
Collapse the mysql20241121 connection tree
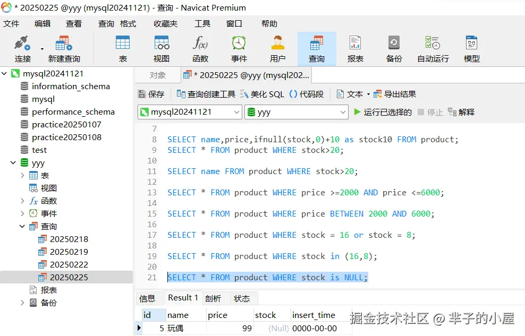coord(4,73)
